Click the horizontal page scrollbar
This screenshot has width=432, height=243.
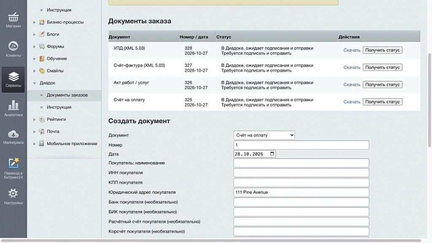click(211, 240)
